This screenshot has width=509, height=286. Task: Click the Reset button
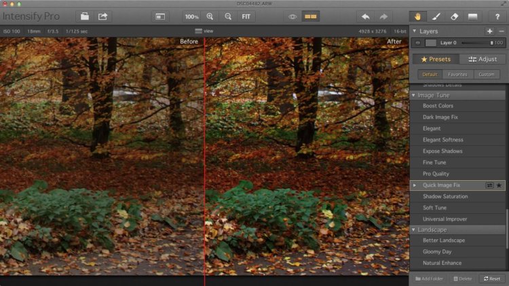tap(492, 279)
